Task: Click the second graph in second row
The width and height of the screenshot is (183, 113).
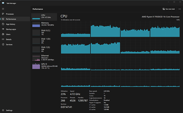Action: click(105, 46)
